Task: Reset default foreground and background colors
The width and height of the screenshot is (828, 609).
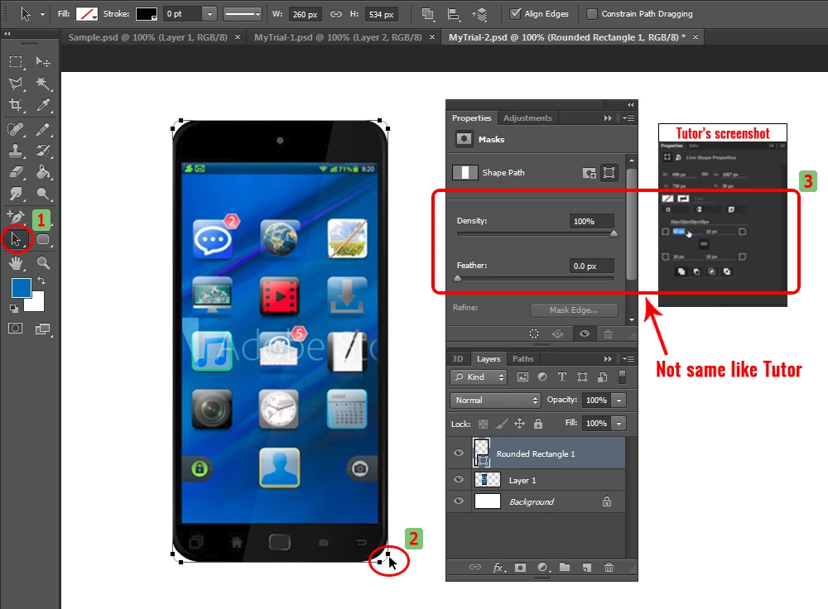Action: 14,309
